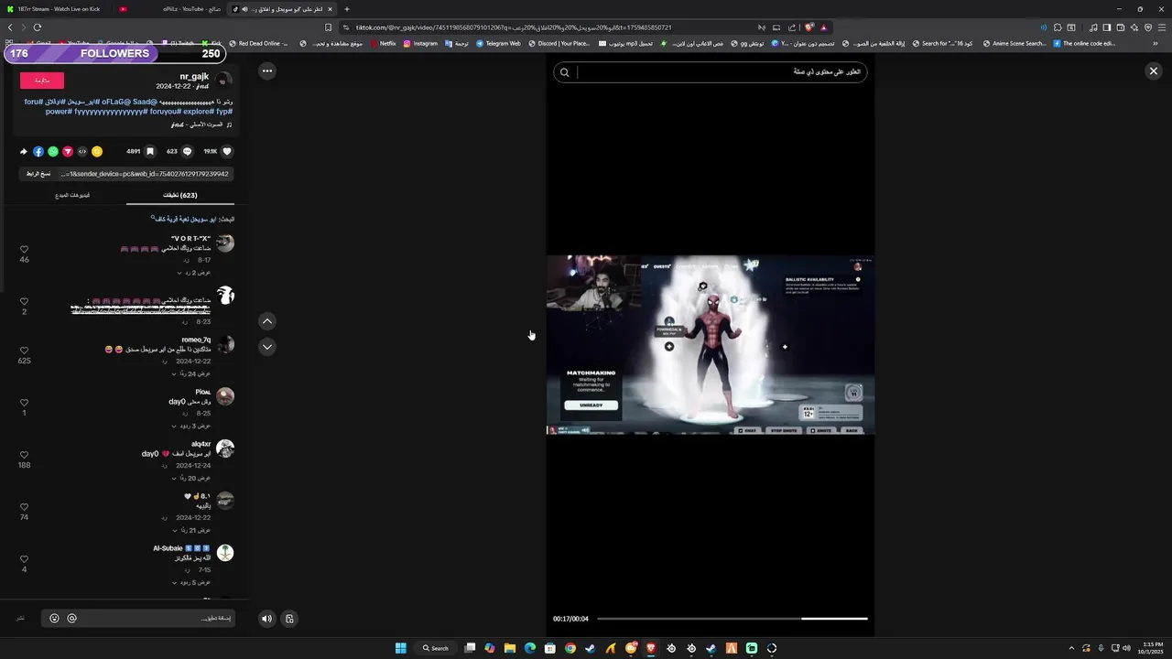Click the pink follow button

coord(42,81)
